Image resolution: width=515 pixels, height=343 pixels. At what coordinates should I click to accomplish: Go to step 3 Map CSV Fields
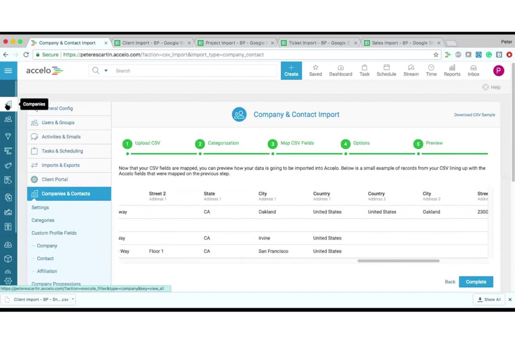pos(291,144)
